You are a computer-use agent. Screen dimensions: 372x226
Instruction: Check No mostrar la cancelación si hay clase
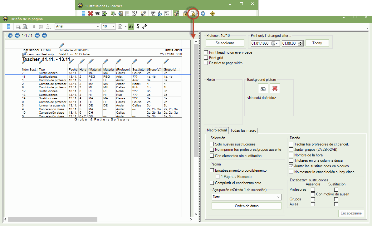coord(291,172)
